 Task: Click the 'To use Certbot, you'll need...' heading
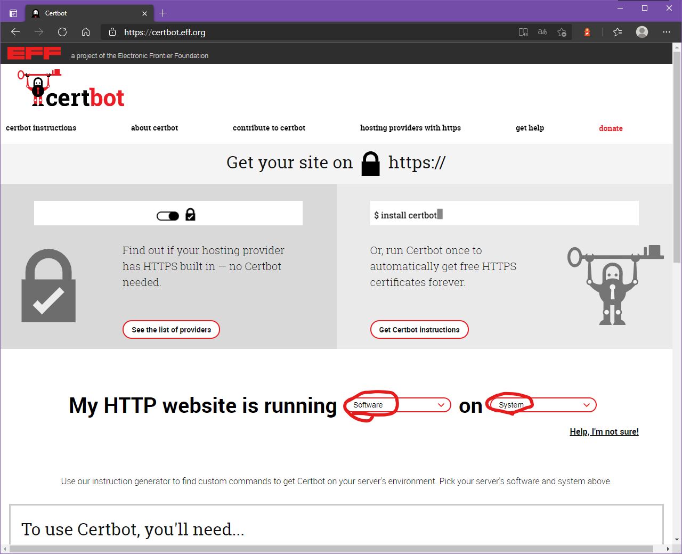(133, 529)
